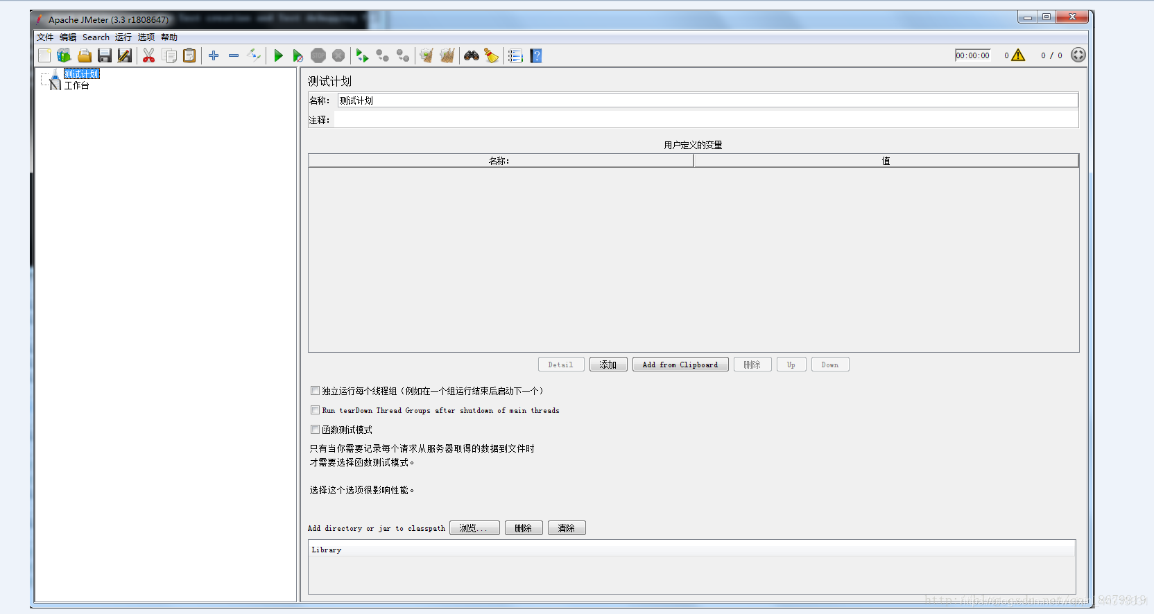
Task: Click the Toggle enable/disable icon
Action: pyautogui.click(x=254, y=55)
